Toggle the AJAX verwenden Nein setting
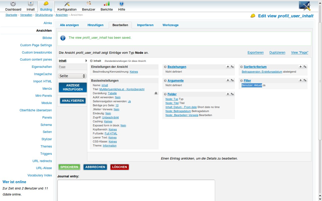 [x=118, y=97]
